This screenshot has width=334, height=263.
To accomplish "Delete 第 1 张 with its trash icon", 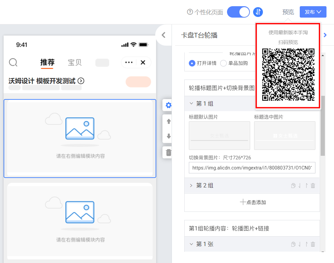I will coord(313,244).
